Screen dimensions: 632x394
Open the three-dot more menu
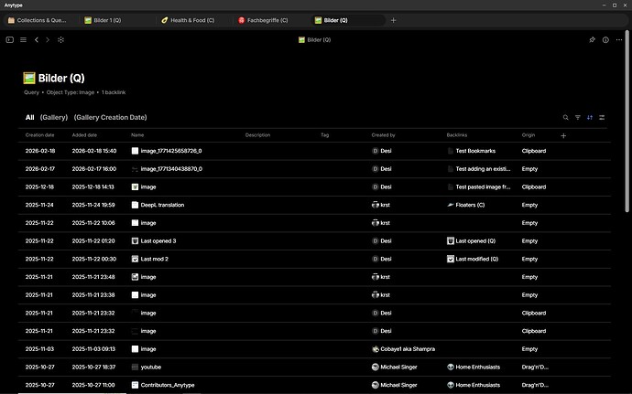click(619, 40)
